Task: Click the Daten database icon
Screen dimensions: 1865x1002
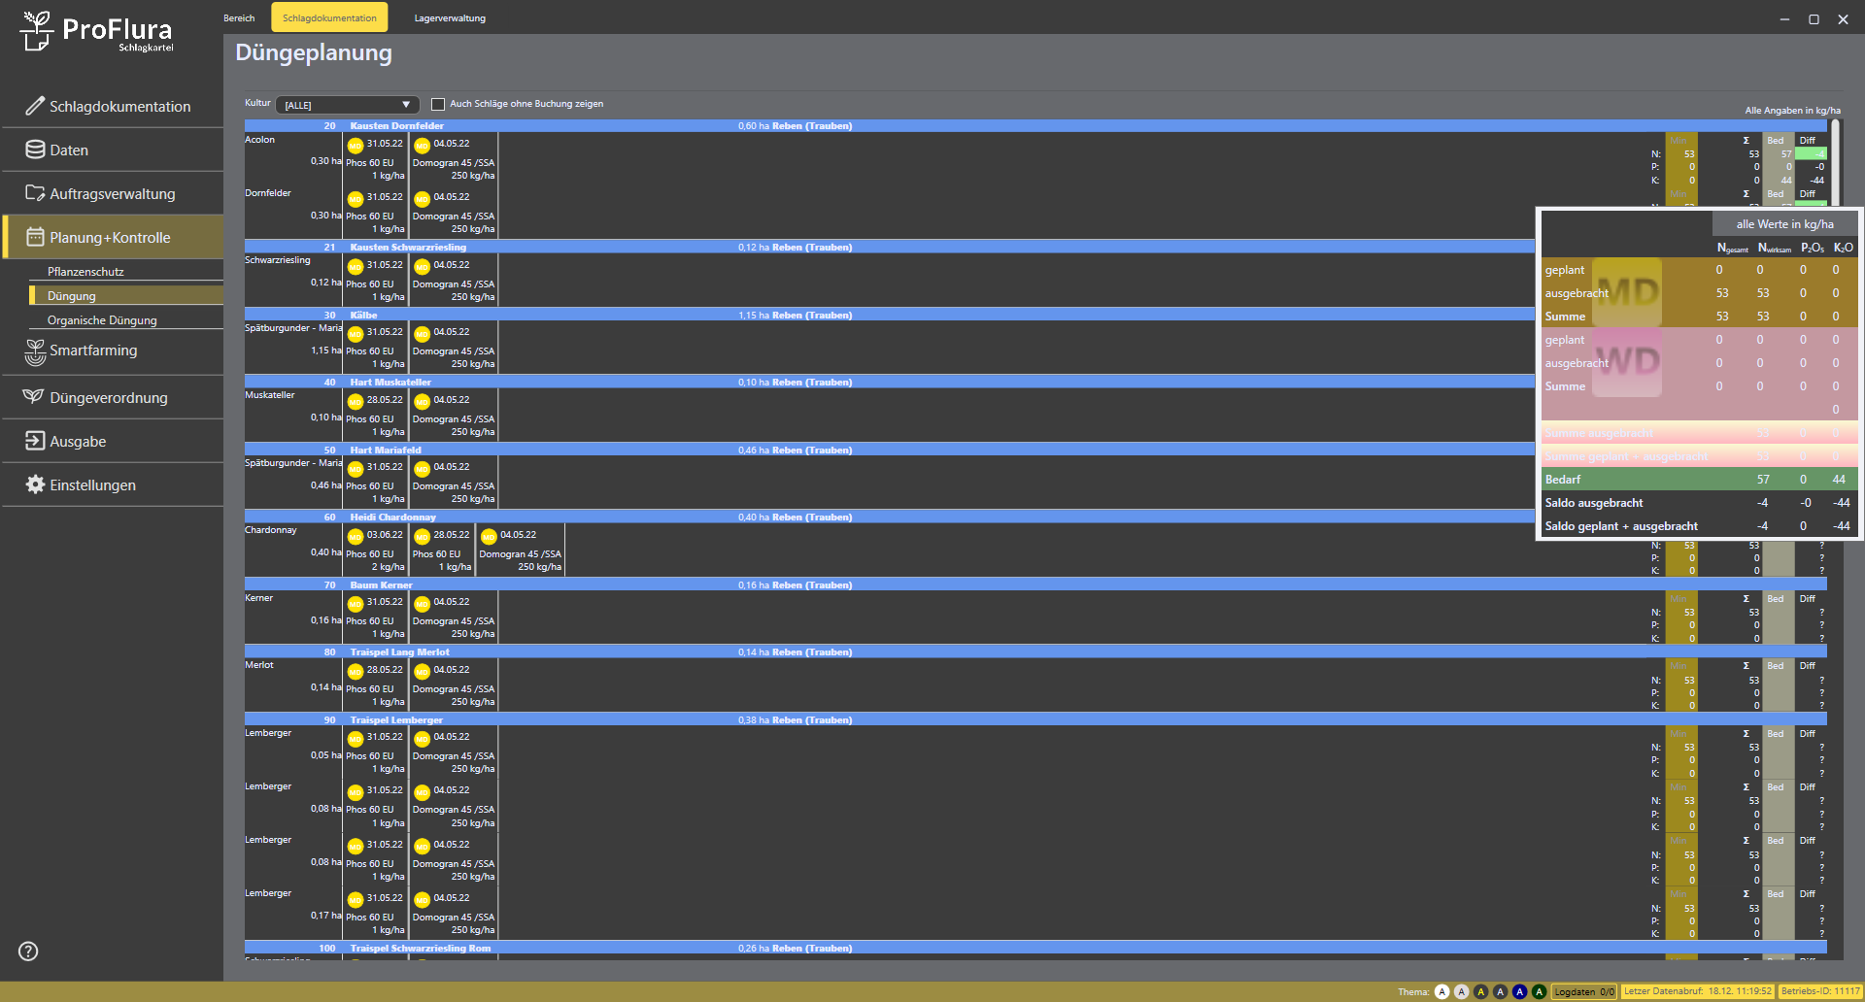Action: pyautogui.click(x=35, y=150)
